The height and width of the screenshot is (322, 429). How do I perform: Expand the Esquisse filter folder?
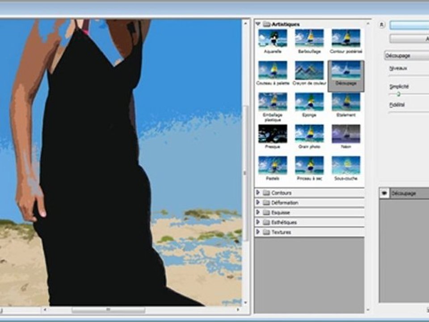pos(258,212)
